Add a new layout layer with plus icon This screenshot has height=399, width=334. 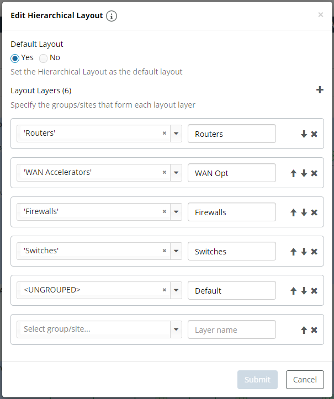pyautogui.click(x=320, y=90)
